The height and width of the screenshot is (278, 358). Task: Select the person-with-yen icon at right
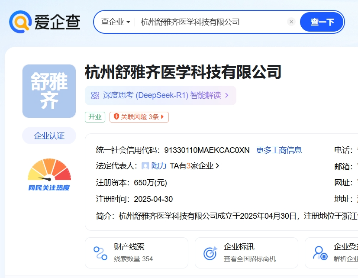tap(320, 253)
